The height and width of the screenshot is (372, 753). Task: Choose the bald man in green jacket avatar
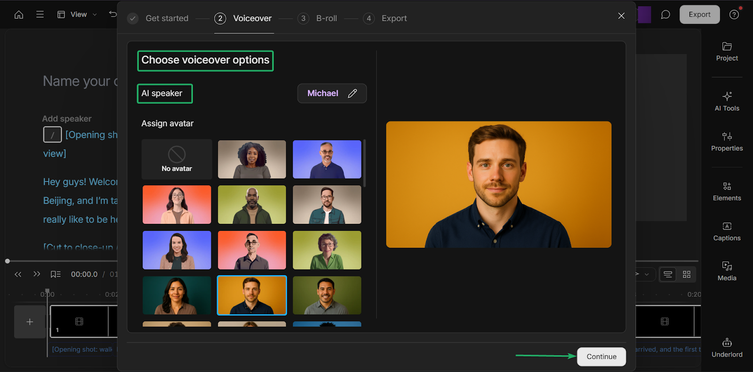click(252, 205)
